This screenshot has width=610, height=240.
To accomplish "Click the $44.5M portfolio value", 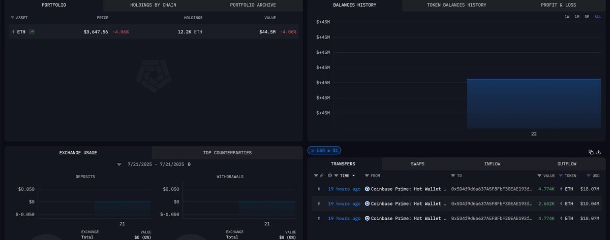I will point(267,32).
